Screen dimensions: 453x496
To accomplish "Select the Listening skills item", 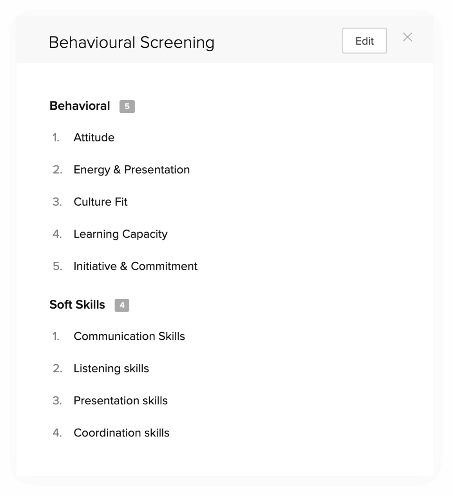I will 111,368.
